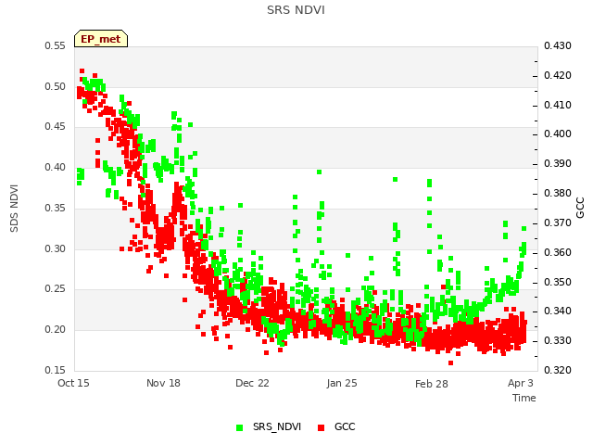This screenshot has height=445, width=593.
Task: Click the Oct 15 x-axis tick label
Action: click(x=73, y=383)
